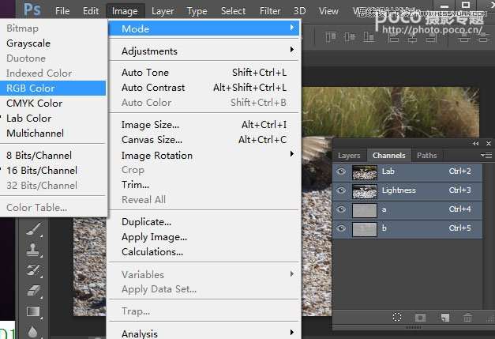Open the Channels panel options menu icon
This screenshot has height=339, width=495.
point(486,155)
